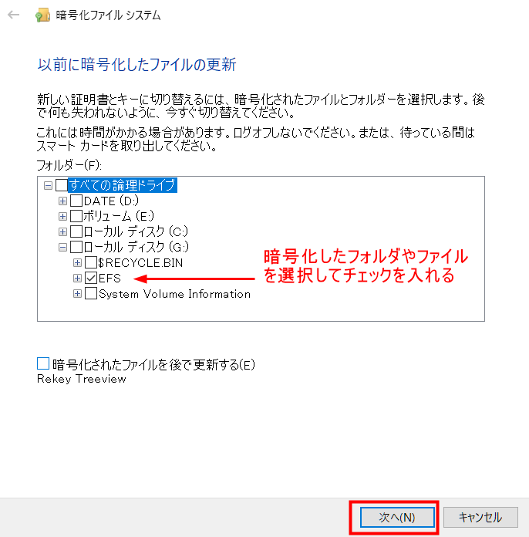The height and width of the screenshot is (537, 529).
Task: Expand the ボリューム (E:) tree node
Action: (x=63, y=216)
